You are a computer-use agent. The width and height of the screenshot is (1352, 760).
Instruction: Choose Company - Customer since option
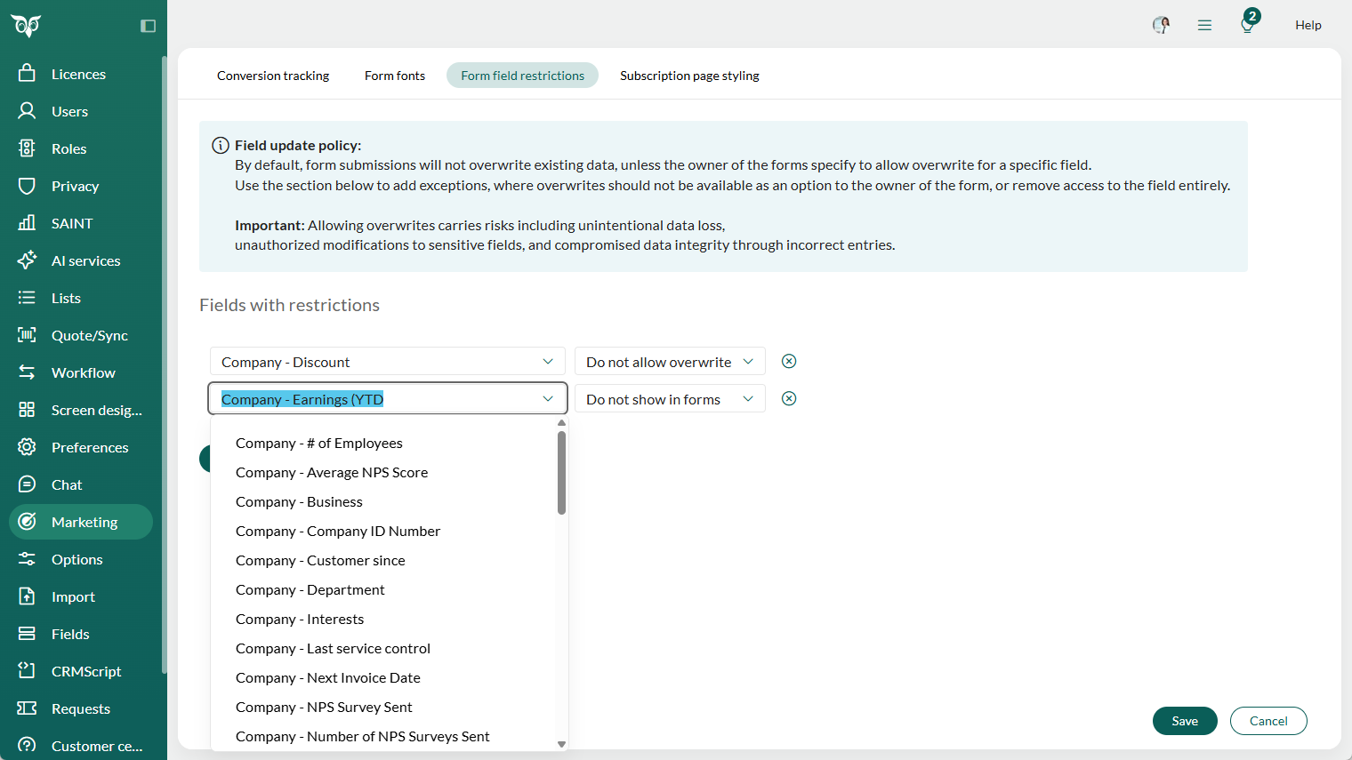pos(383,560)
